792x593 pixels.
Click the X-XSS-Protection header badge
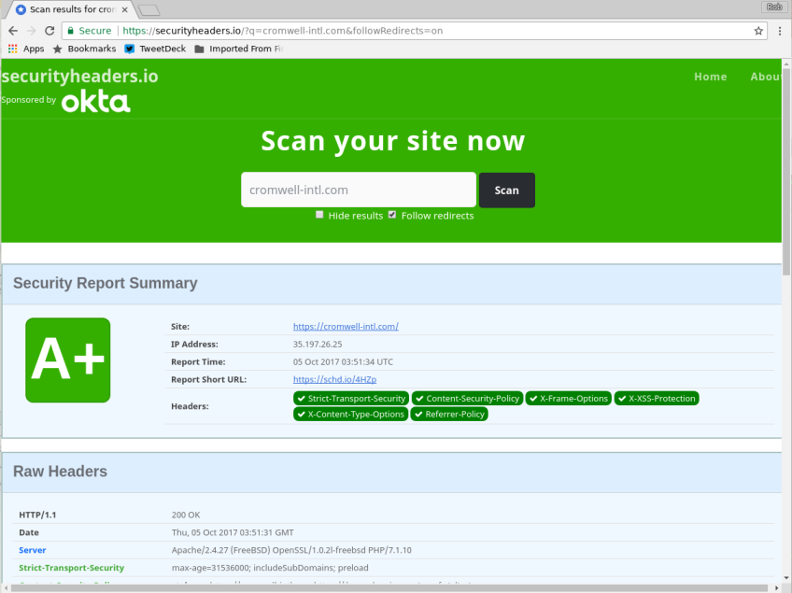(x=657, y=399)
